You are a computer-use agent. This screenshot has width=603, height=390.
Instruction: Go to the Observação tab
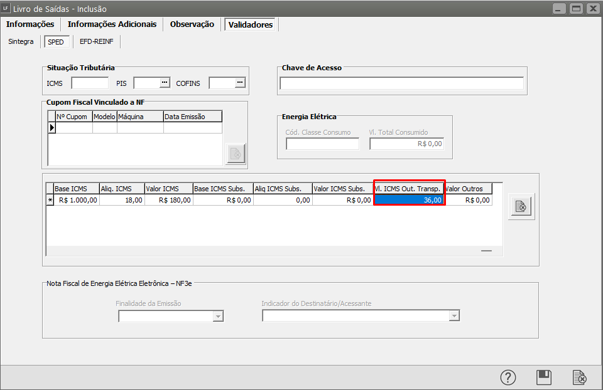(x=192, y=24)
